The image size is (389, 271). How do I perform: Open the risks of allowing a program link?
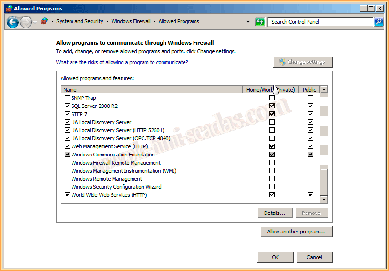[x=122, y=62]
